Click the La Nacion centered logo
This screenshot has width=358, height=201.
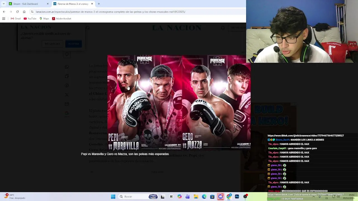pyautogui.click(x=176, y=28)
